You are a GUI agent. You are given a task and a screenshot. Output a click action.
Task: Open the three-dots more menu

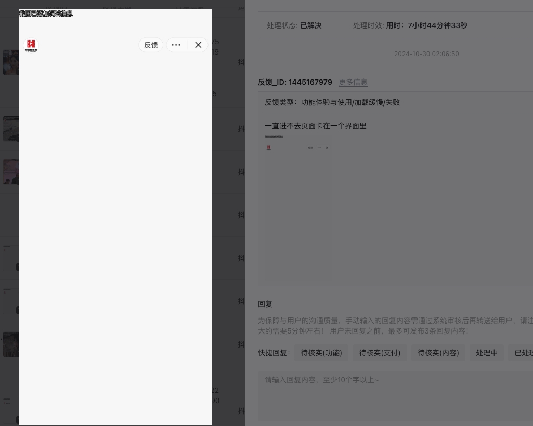point(176,45)
